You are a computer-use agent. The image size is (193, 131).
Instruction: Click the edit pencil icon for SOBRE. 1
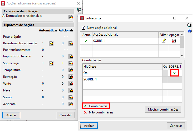pyautogui.click(x=164, y=41)
